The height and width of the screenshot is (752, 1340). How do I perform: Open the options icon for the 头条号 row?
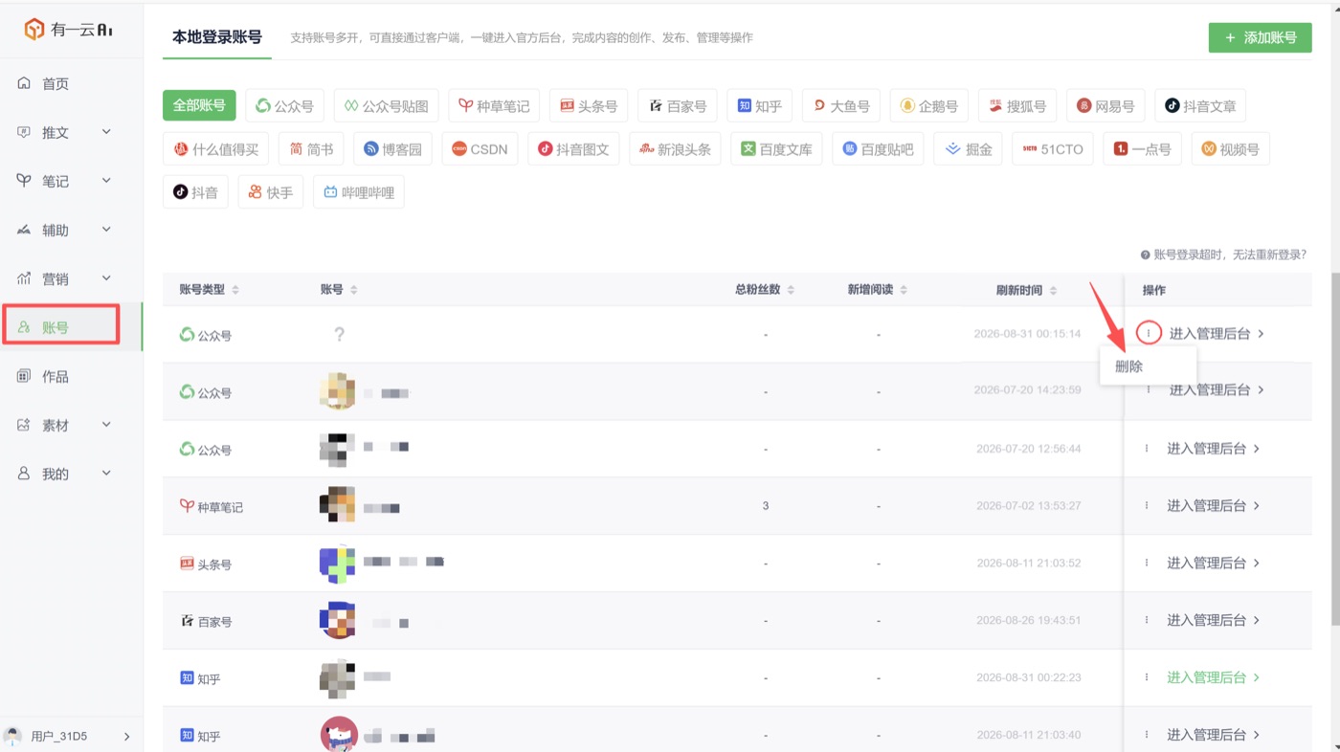[x=1147, y=563]
